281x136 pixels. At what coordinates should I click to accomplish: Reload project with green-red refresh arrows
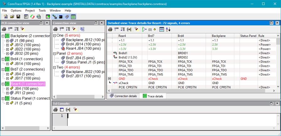[32, 17]
